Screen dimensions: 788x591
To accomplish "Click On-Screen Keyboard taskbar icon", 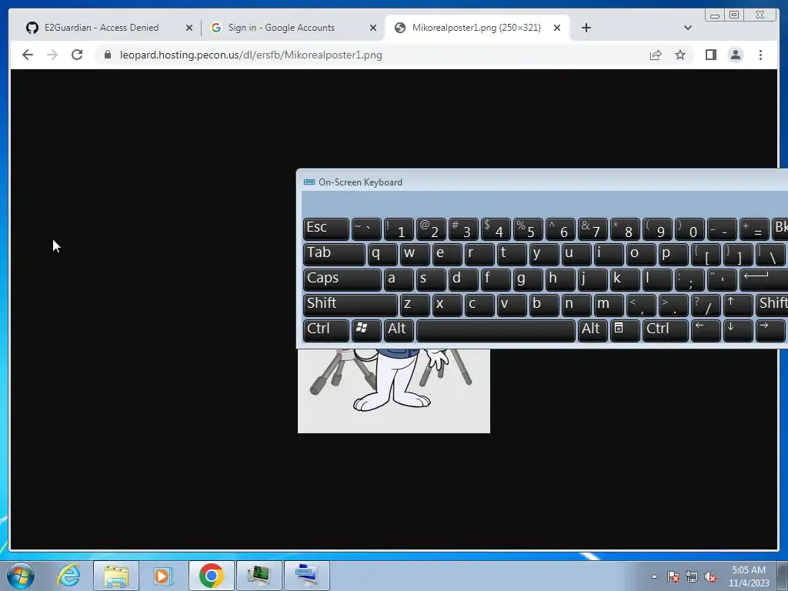I will (306, 576).
